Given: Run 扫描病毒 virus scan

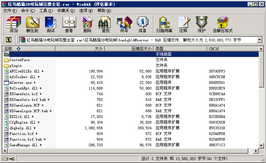Looking at the screenshot, I should click(164, 24).
